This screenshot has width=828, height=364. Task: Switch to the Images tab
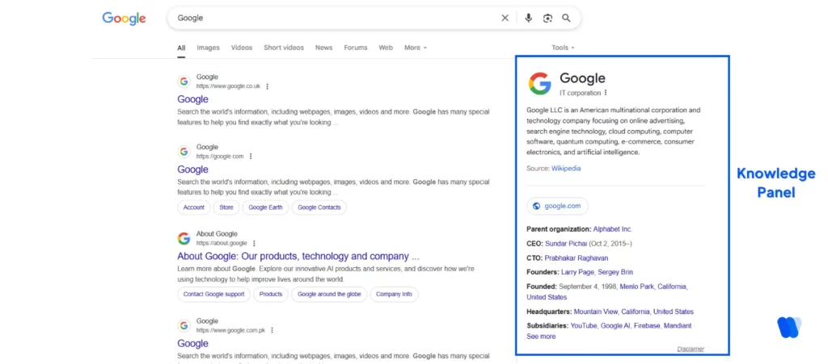click(x=208, y=48)
